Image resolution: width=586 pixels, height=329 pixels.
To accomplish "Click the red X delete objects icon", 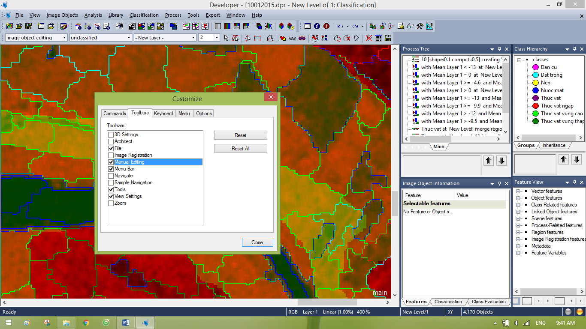I will (x=369, y=38).
